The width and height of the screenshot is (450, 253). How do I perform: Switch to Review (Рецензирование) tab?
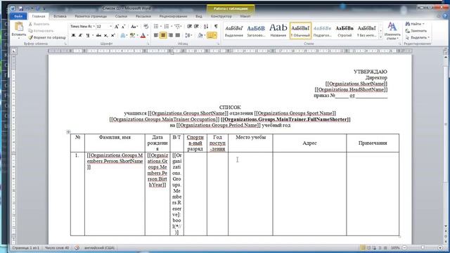tap(173, 16)
